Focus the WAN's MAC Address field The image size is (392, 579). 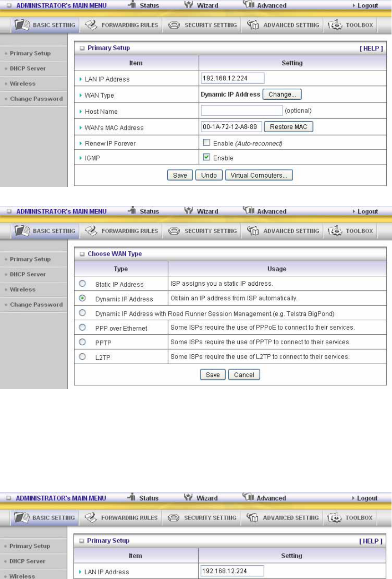[x=231, y=127]
